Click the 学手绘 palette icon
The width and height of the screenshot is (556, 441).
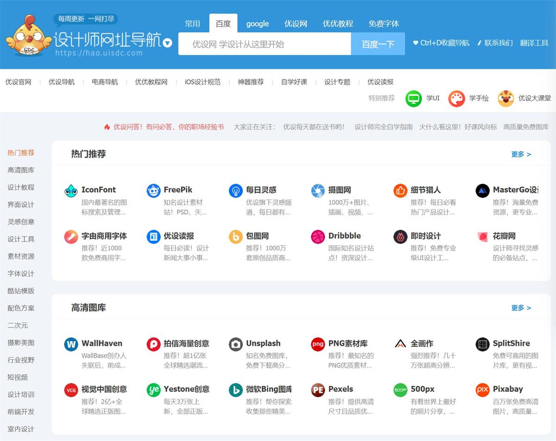[456, 99]
